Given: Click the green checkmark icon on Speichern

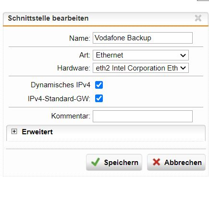Looking at the screenshot, I should pyautogui.click(x=96, y=162).
